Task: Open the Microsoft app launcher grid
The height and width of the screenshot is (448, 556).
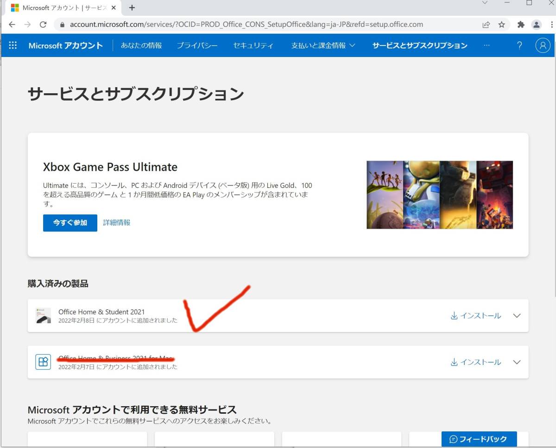Action: [x=13, y=45]
